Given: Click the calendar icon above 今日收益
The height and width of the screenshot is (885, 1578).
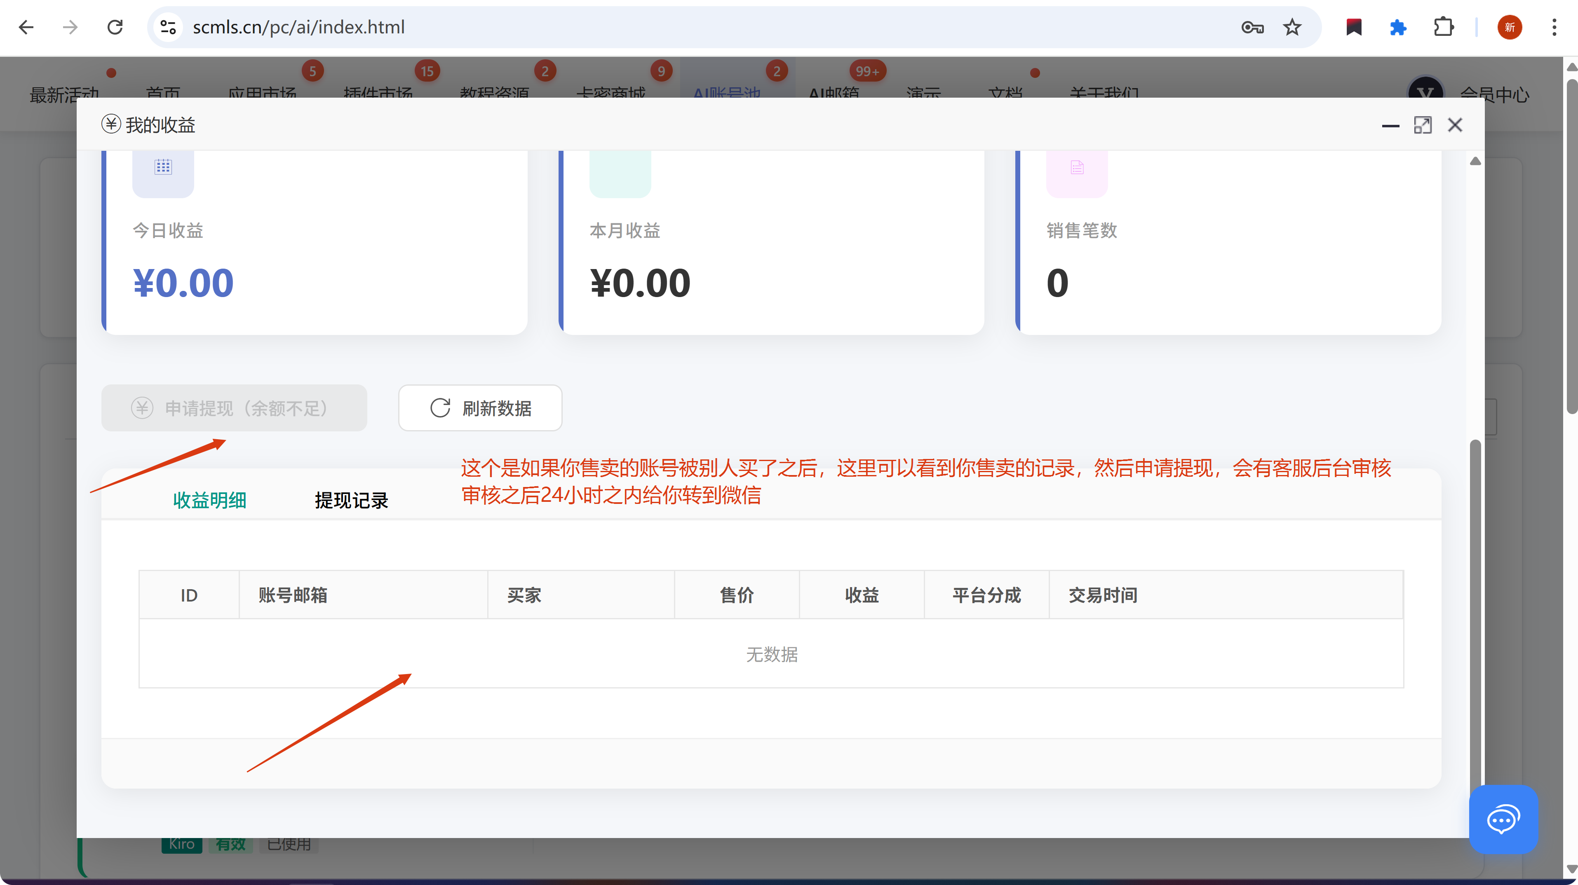Looking at the screenshot, I should tap(163, 167).
